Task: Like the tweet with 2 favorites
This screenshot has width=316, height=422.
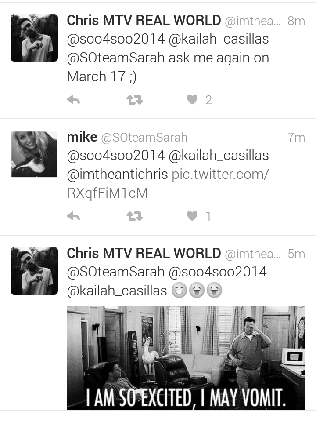Action: [192, 100]
